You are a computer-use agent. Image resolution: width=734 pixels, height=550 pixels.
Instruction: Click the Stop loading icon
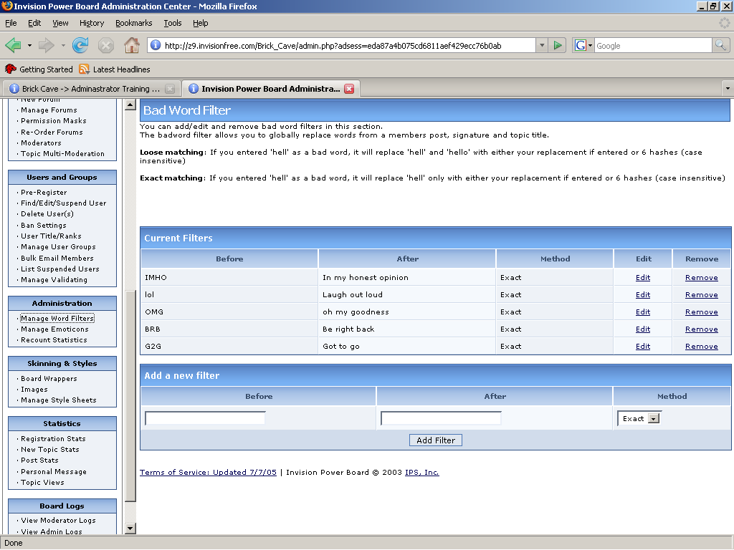pos(106,45)
